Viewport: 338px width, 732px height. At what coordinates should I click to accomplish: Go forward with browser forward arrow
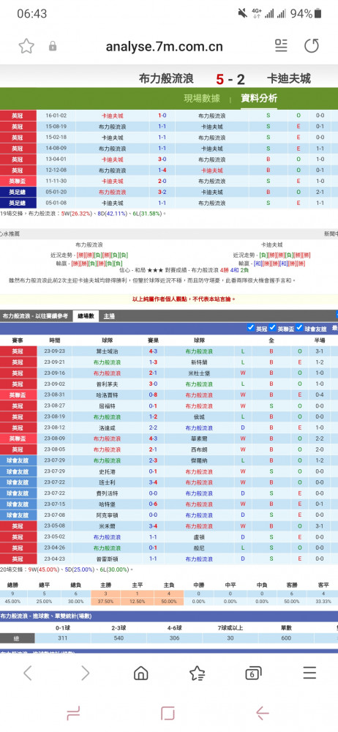point(85,673)
